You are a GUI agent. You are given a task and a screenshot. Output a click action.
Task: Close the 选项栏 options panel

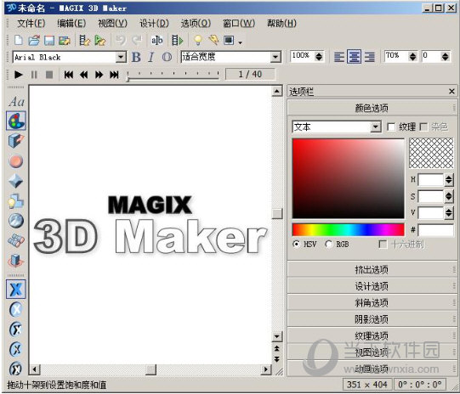(x=451, y=92)
